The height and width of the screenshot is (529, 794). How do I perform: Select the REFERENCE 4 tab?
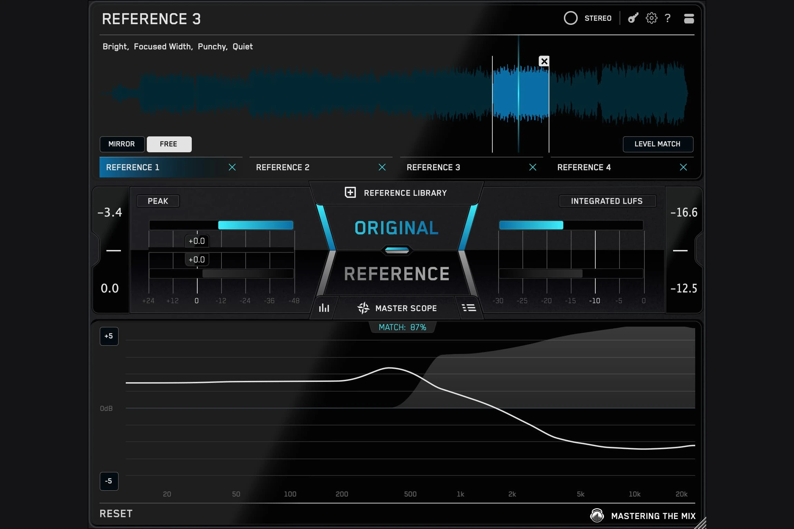pos(622,167)
